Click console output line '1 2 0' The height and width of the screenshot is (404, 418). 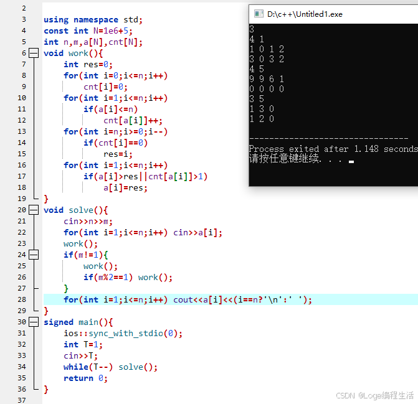[262, 119]
